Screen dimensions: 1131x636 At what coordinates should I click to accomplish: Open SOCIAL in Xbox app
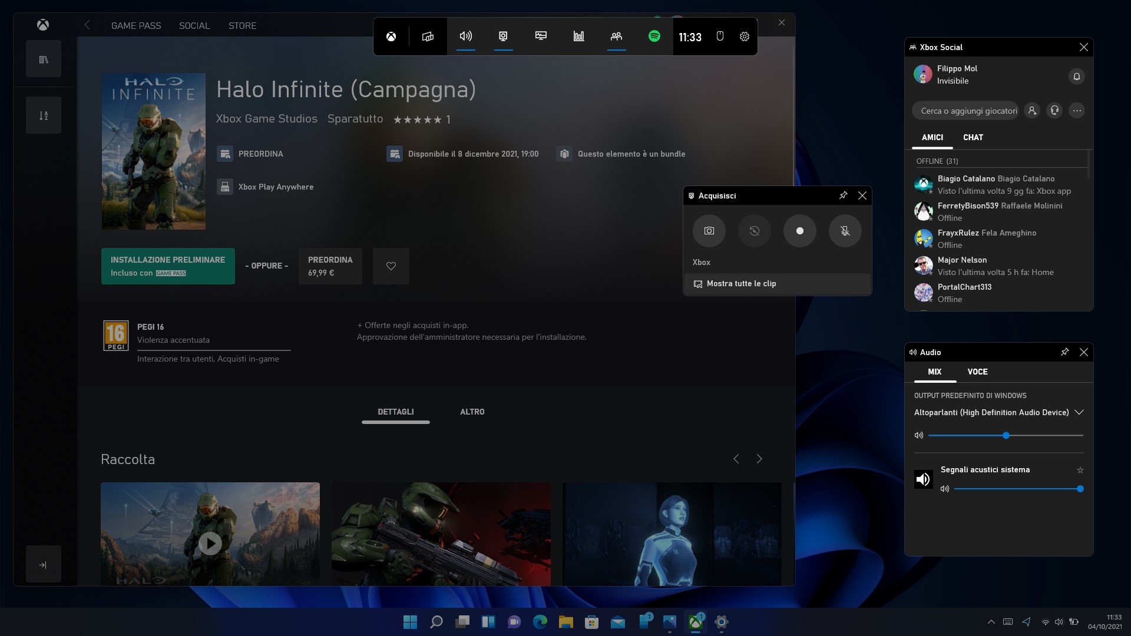[x=194, y=26]
